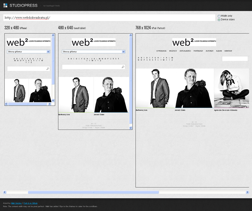
Task: Expand 'Strona główna' dropdown in the 480 x 640 preview
Action: [94, 51]
